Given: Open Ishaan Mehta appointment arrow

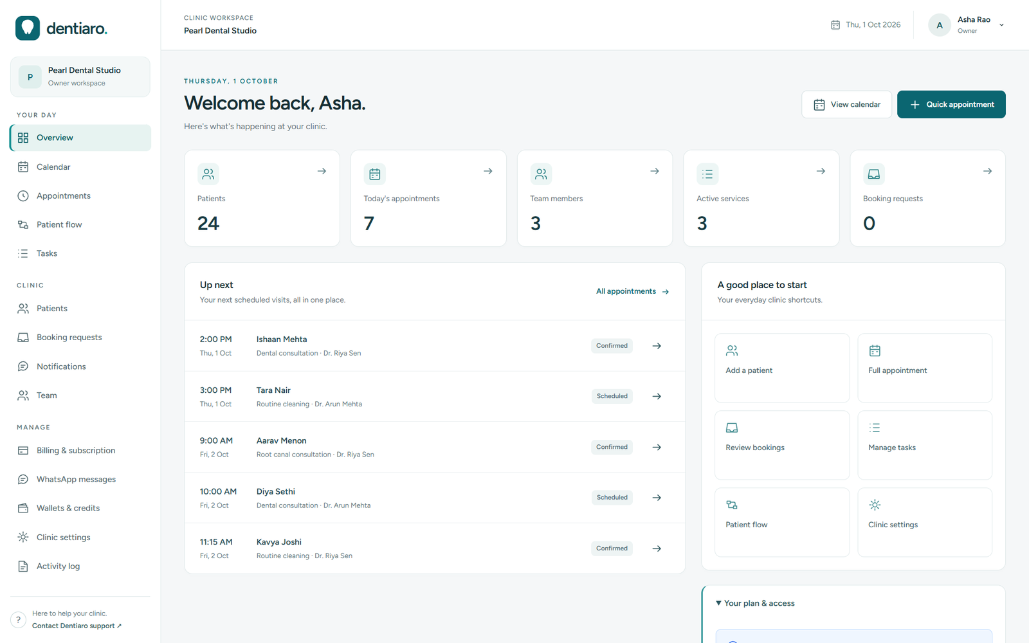Looking at the screenshot, I should 657,346.
